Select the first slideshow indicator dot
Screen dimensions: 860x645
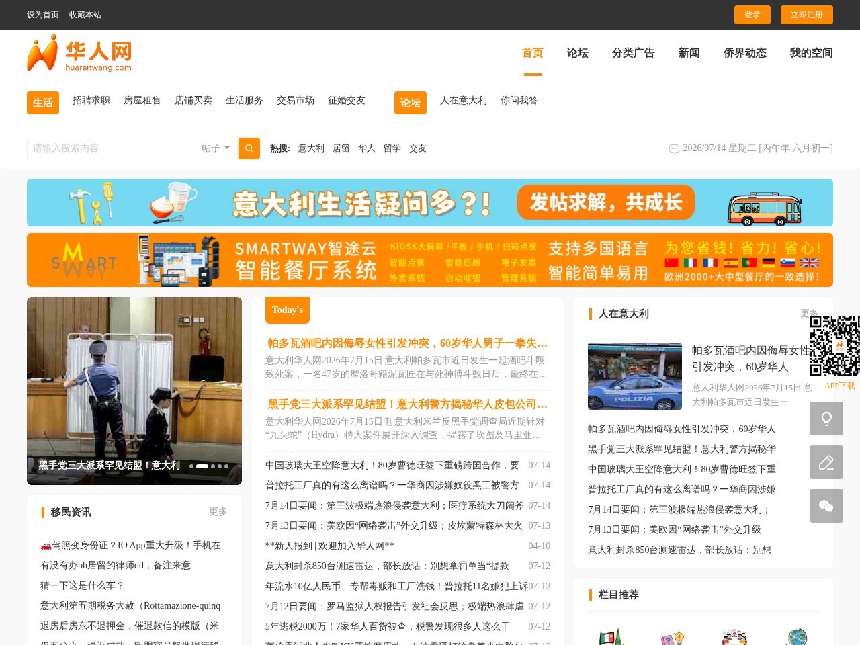pyautogui.click(x=191, y=466)
